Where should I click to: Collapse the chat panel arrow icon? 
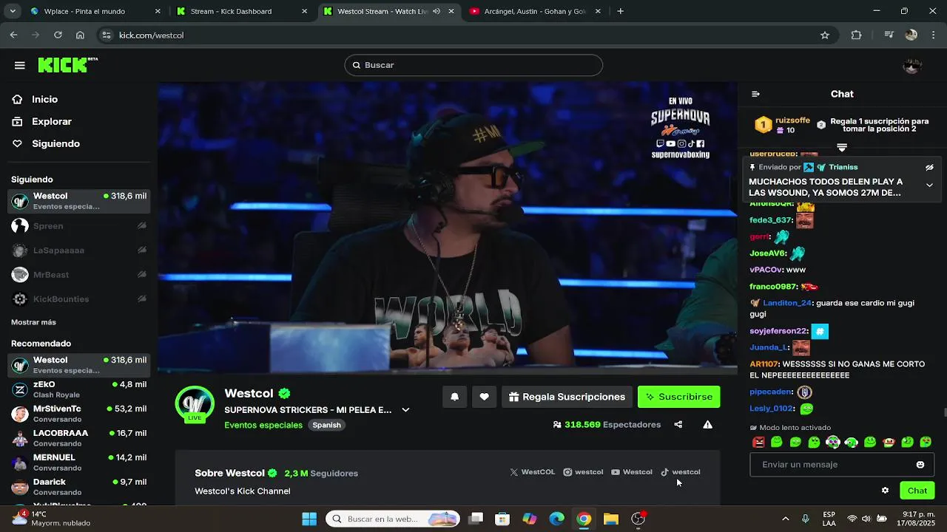click(755, 94)
